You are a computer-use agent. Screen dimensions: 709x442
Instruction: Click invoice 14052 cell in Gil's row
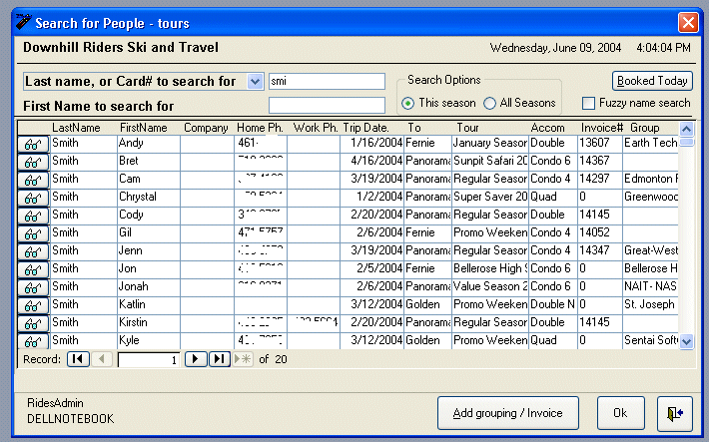tap(599, 233)
